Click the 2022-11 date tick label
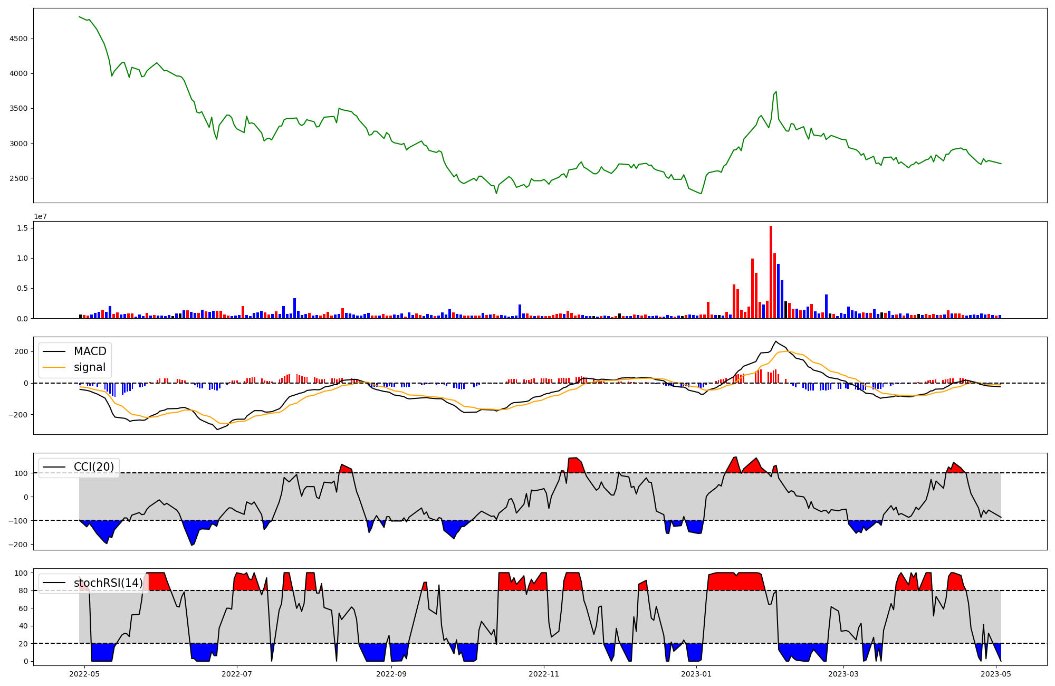Screen dimensions: 1055x686 click(544, 674)
